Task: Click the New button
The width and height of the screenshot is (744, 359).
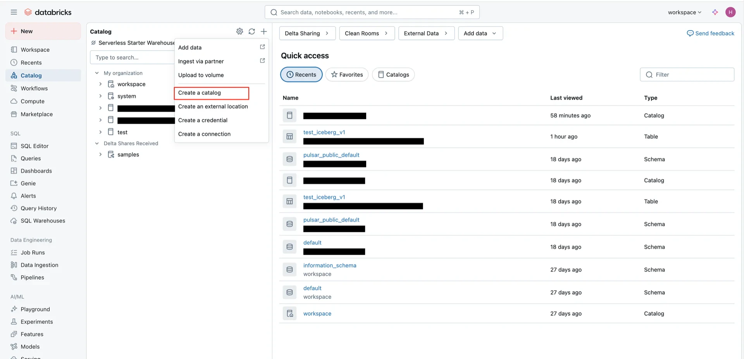Action: coord(43,31)
